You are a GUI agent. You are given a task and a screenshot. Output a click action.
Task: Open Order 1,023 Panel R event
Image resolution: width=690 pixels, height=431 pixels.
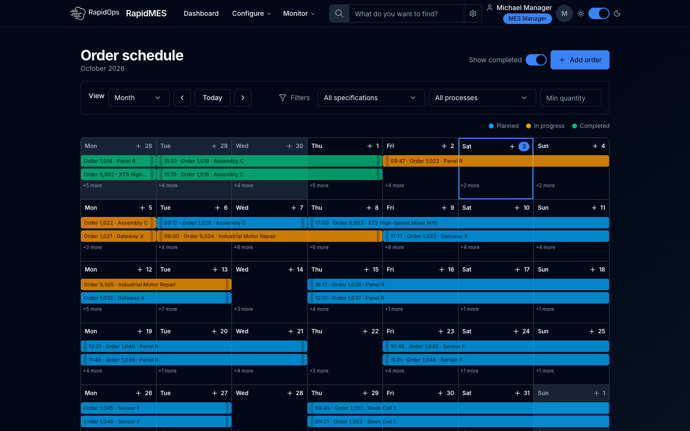pyautogui.click(x=496, y=161)
